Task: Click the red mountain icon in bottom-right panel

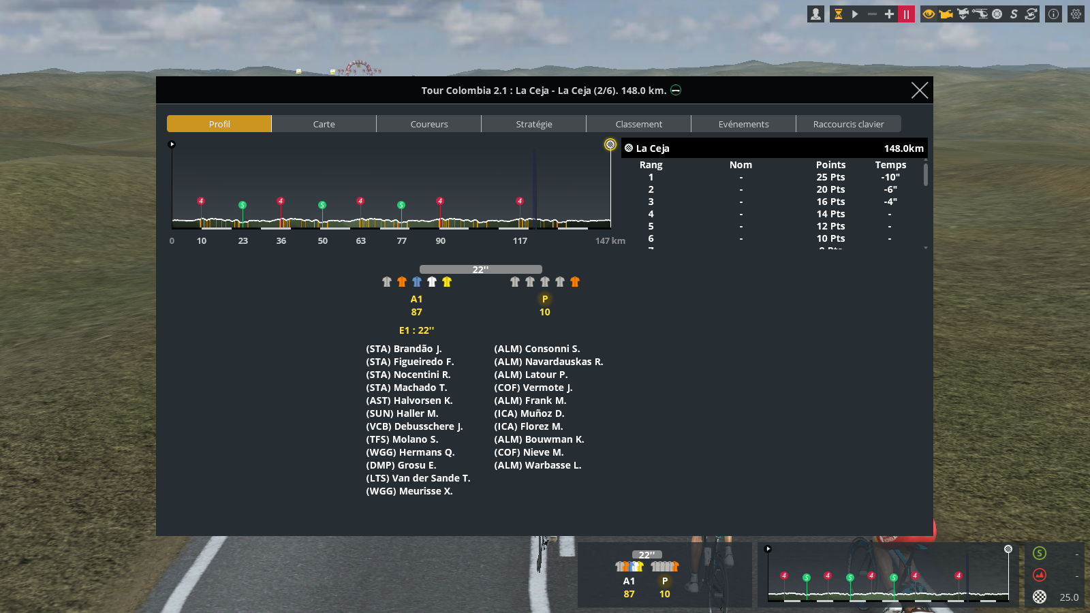Action: [x=1040, y=575]
